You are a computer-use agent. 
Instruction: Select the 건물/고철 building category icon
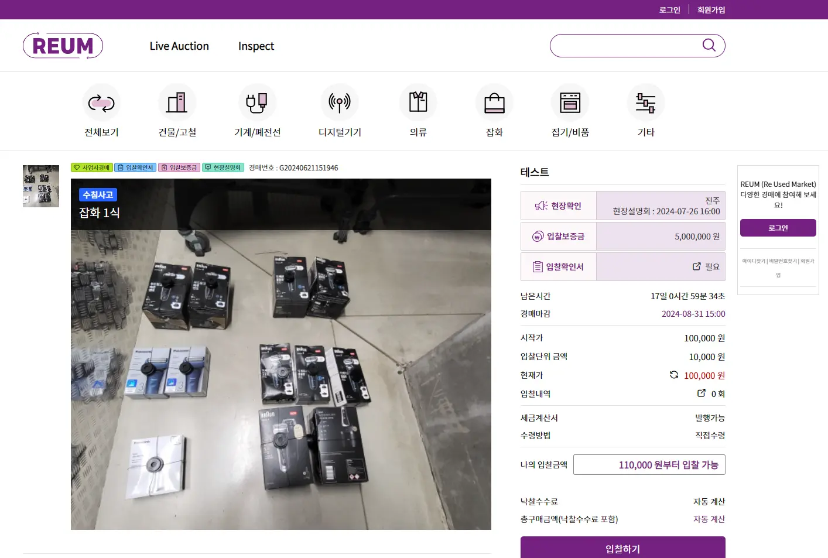(x=177, y=103)
